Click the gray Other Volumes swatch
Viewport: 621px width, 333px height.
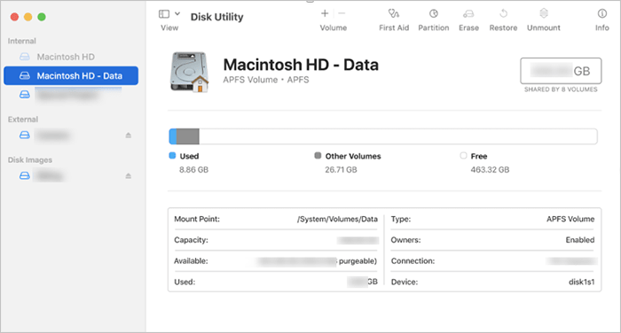(x=318, y=155)
